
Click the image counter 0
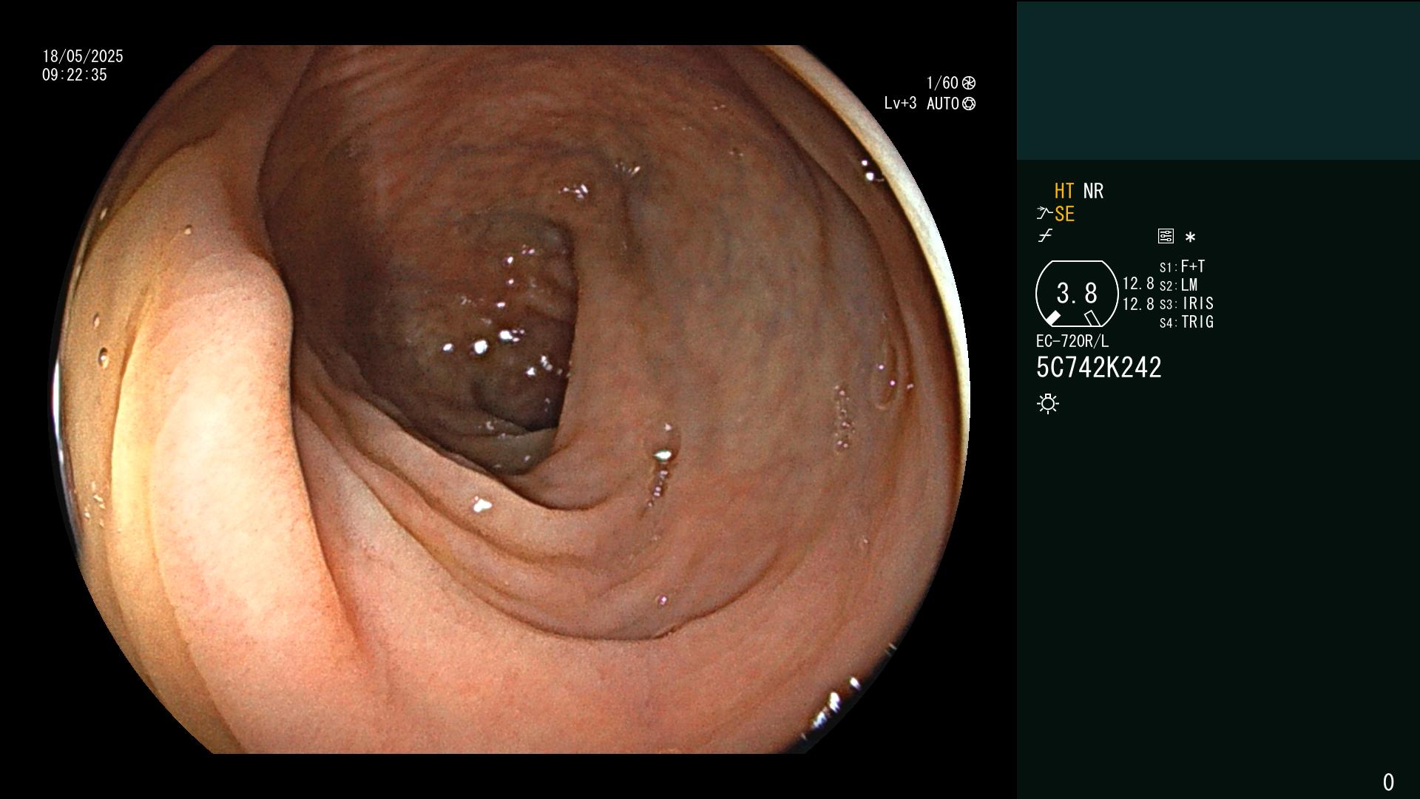[x=1388, y=782]
